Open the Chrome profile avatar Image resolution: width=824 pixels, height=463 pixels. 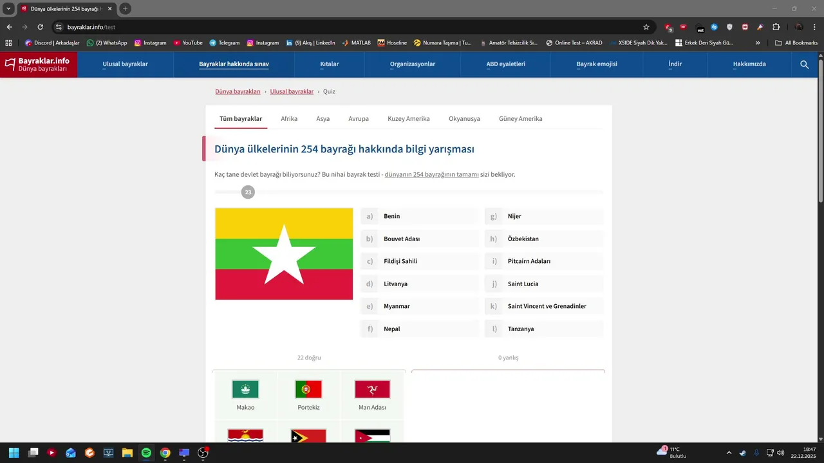799,27
